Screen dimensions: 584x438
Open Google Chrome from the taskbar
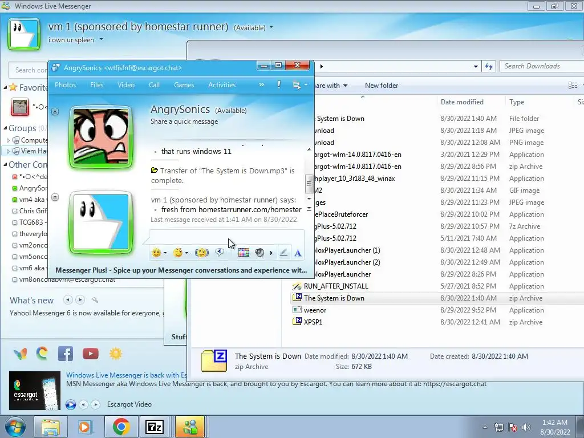[121, 427]
